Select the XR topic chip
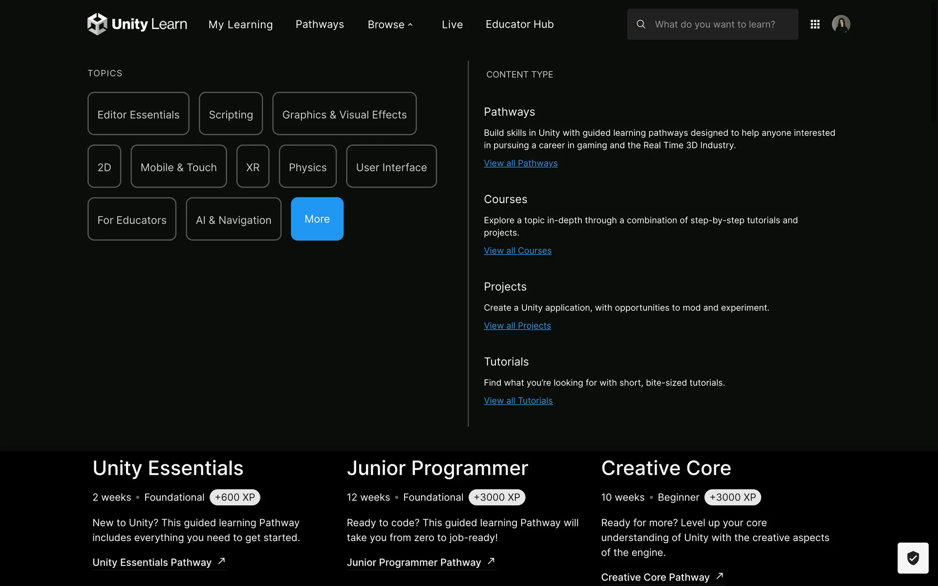This screenshot has width=938, height=586. (253, 167)
